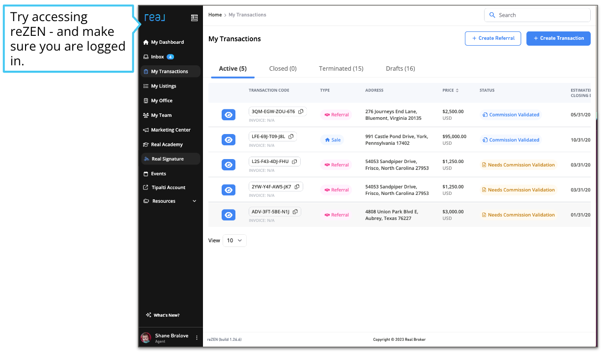This screenshot has width=603, height=353.
Task: Copy transaction code L2S-F43-4DJ-FHU
Action: tap(295, 162)
